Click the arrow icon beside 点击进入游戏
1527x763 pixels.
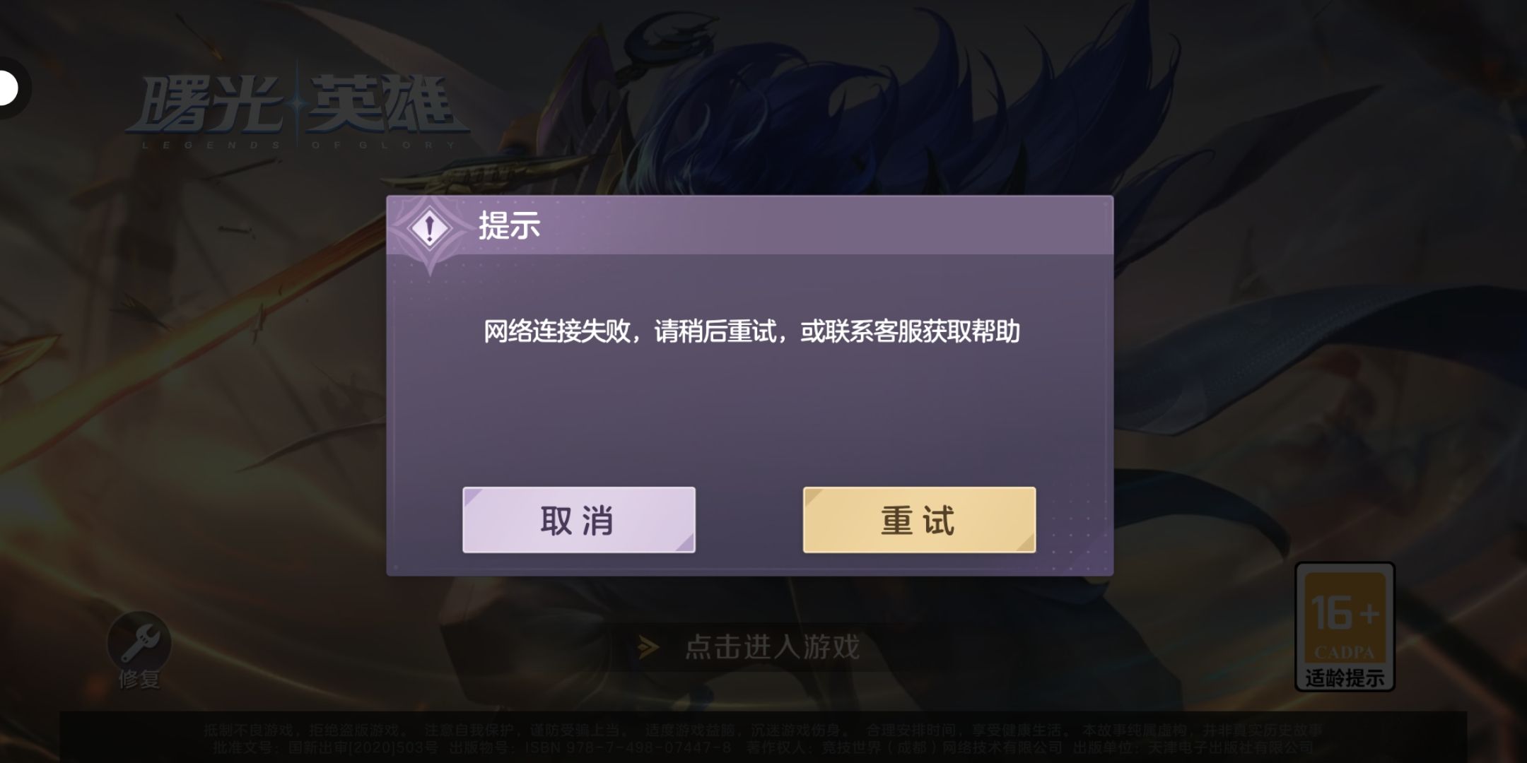pyautogui.click(x=648, y=647)
